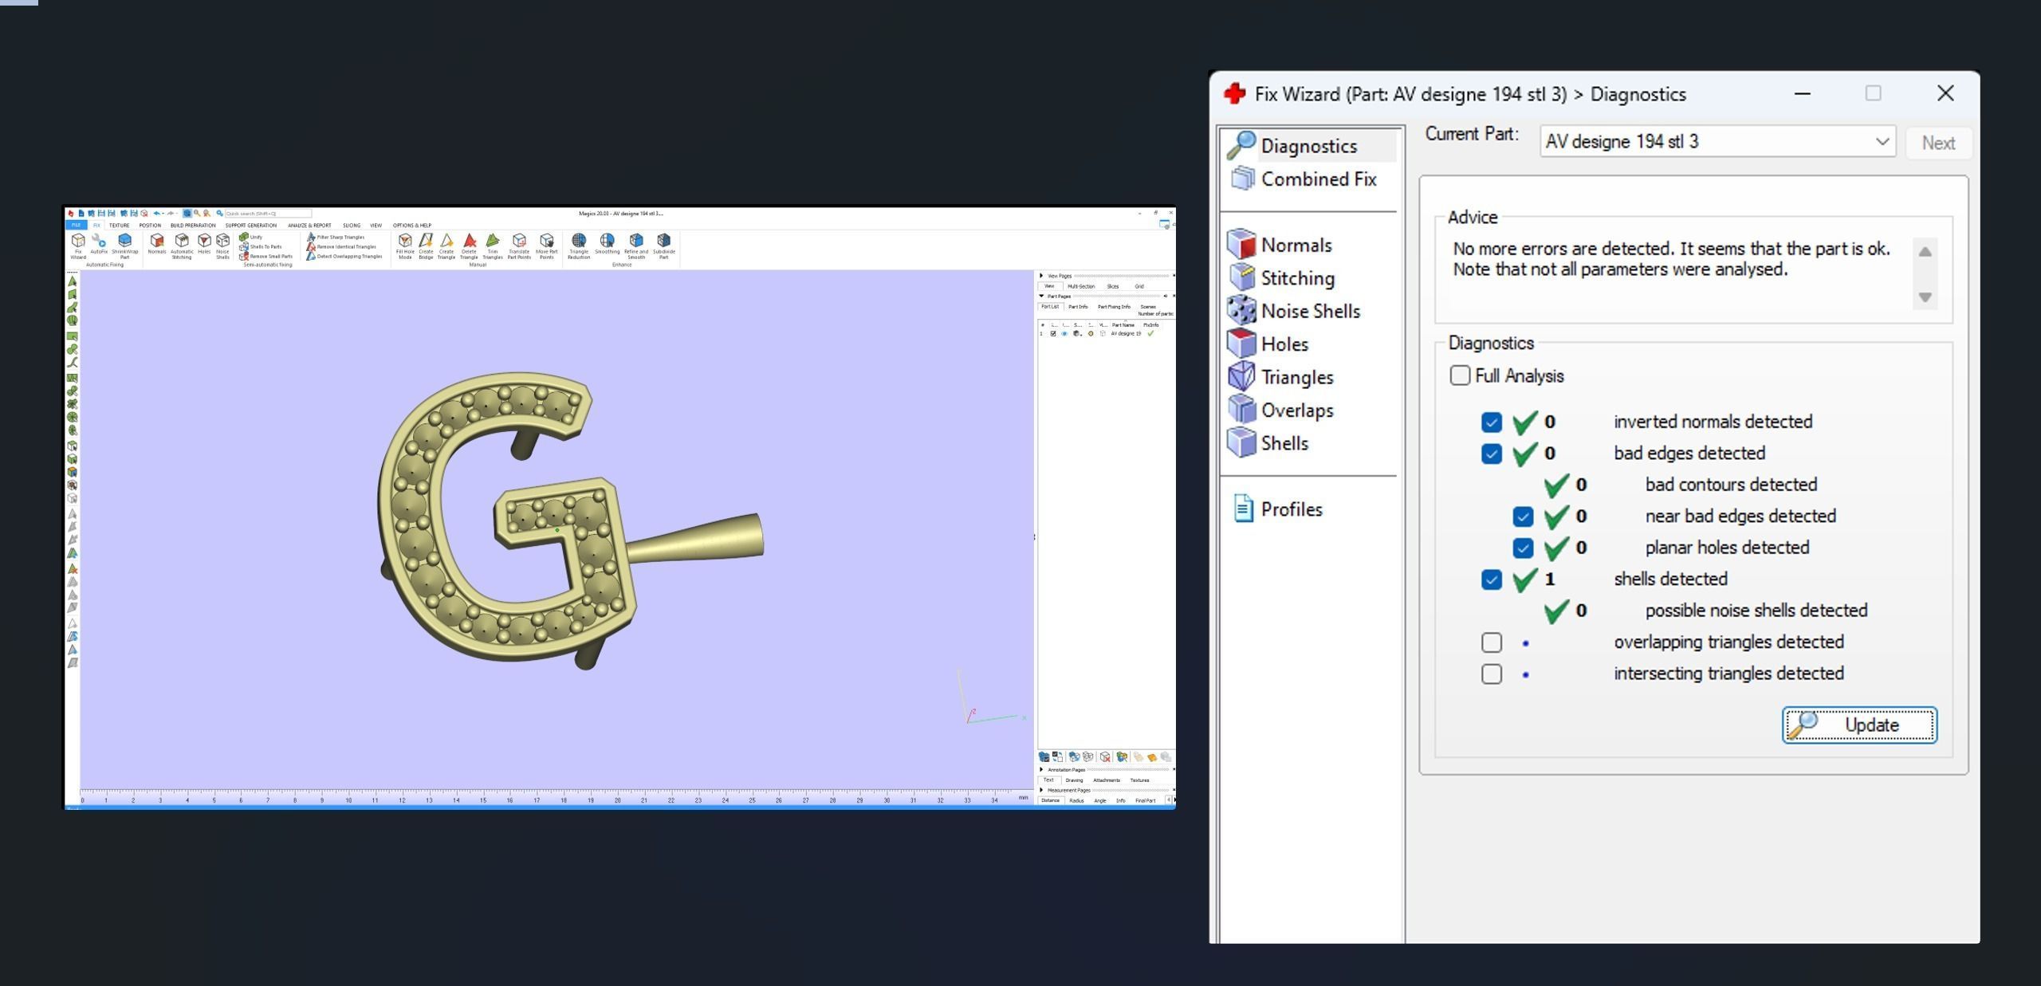Select Noise Shells in wizard sidebar
2041x986 pixels.
pyautogui.click(x=1309, y=311)
